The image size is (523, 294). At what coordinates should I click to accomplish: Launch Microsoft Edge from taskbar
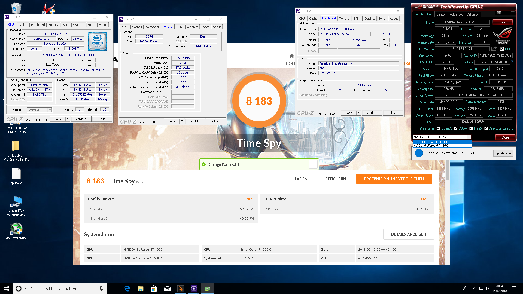click(127, 289)
